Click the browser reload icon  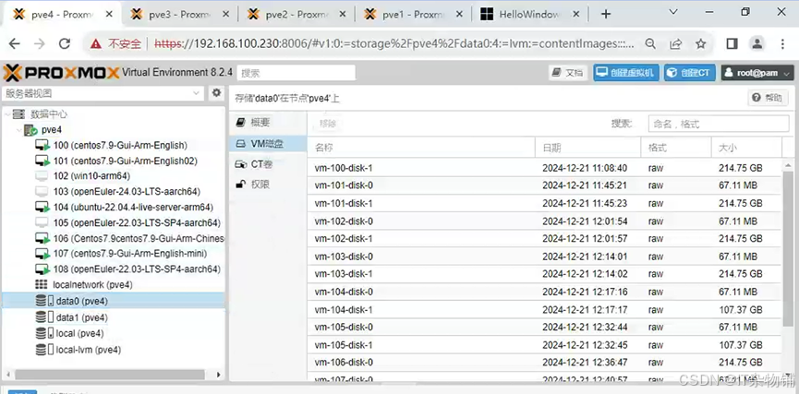tap(65, 43)
